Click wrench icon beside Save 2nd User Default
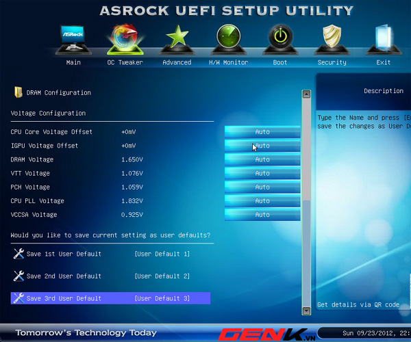The image size is (411, 342). [18, 276]
